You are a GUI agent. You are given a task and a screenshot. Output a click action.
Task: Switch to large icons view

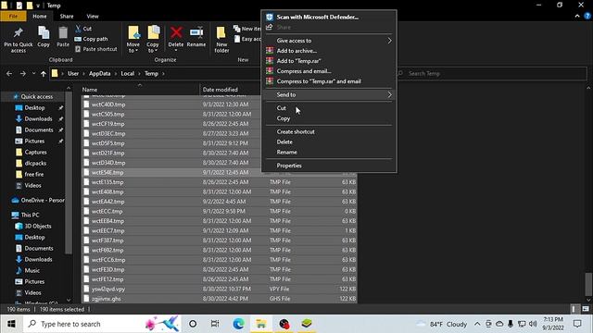tap(586, 309)
